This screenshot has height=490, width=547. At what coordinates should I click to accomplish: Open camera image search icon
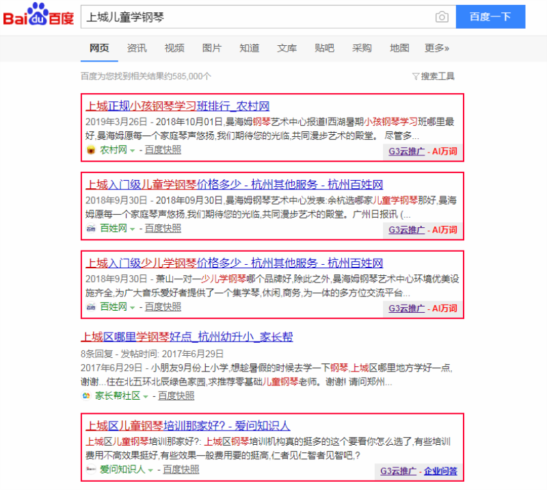pos(442,16)
